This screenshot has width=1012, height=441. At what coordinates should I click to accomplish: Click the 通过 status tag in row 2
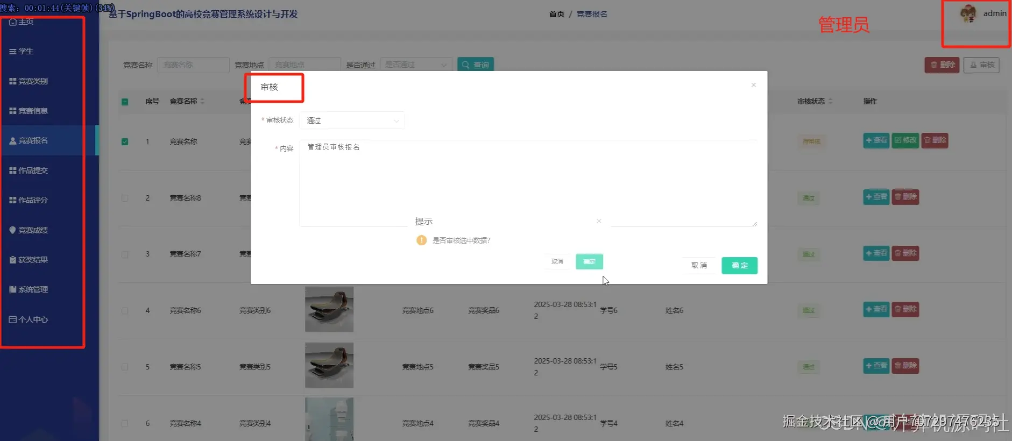click(x=809, y=198)
